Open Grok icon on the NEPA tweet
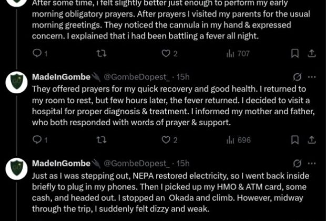 [x=297, y=164]
